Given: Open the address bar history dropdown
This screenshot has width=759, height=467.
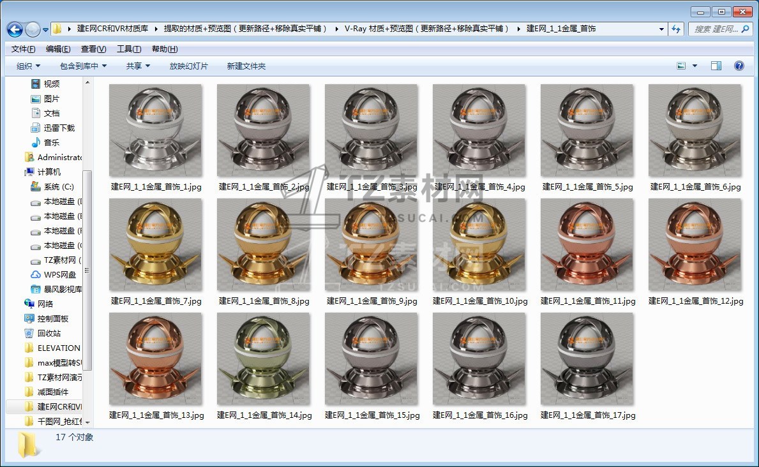Looking at the screenshot, I should tap(661, 29).
